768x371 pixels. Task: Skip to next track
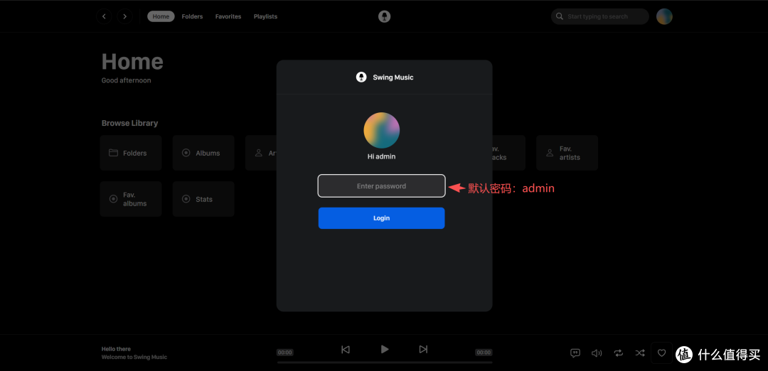[423, 349]
